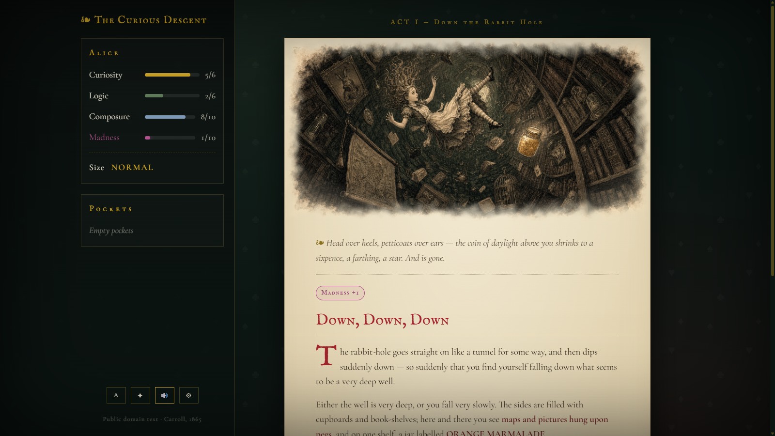Viewport: 775px width, 436px height.
Task: Click the 'Composure' stat label
Action: point(109,117)
